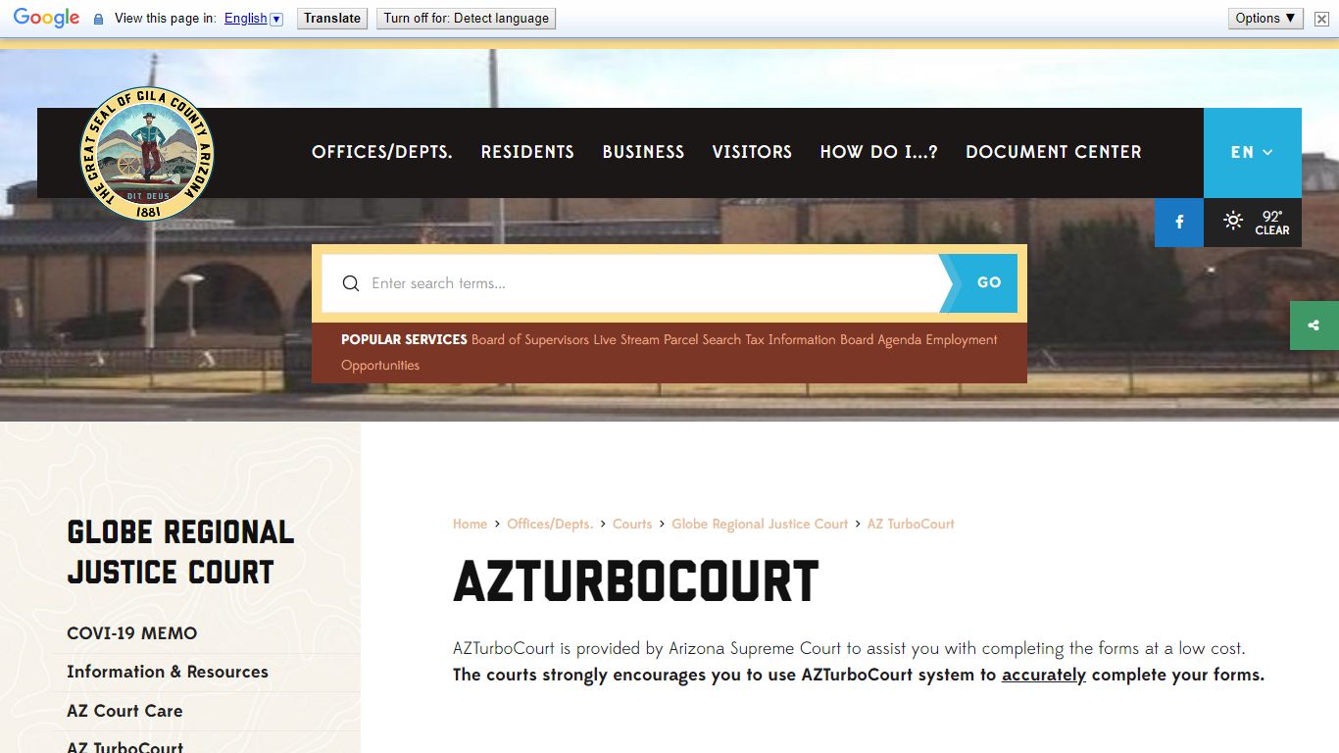The width and height of the screenshot is (1339, 753).
Task: Click the green share icon
Action: pyautogui.click(x=1314, y=326)
